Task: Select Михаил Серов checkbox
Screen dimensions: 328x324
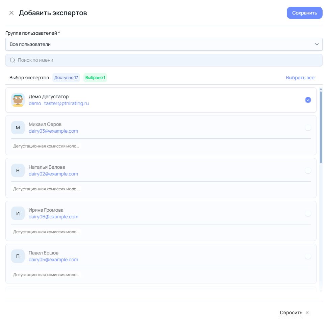Action: pos(308,128)
